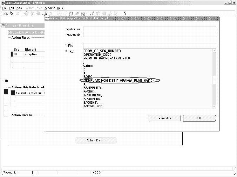Click the Clear Record toolbar icon
The image size is (237, 177).
(77, 14)
